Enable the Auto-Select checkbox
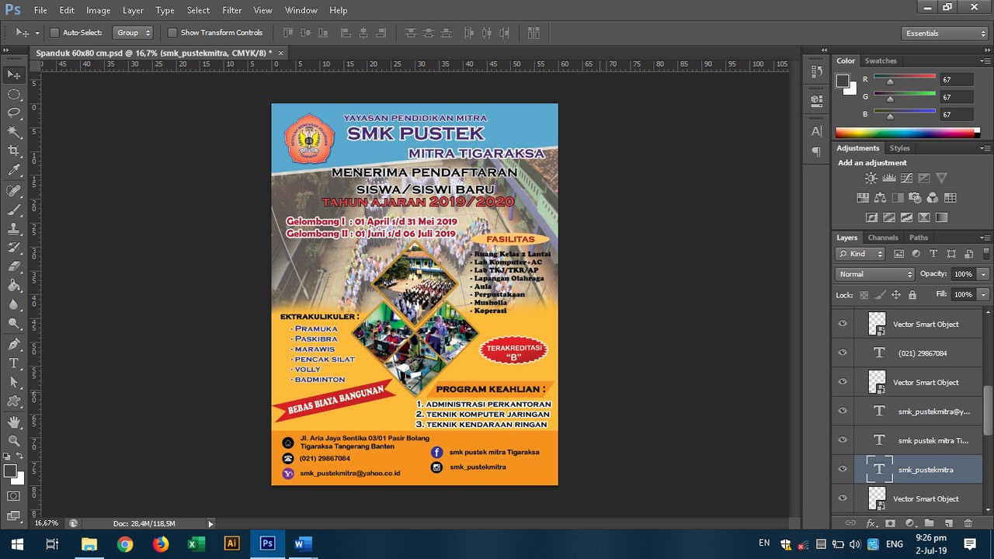The width and height of the screenshot is (994, 559). tap(54, 33)
